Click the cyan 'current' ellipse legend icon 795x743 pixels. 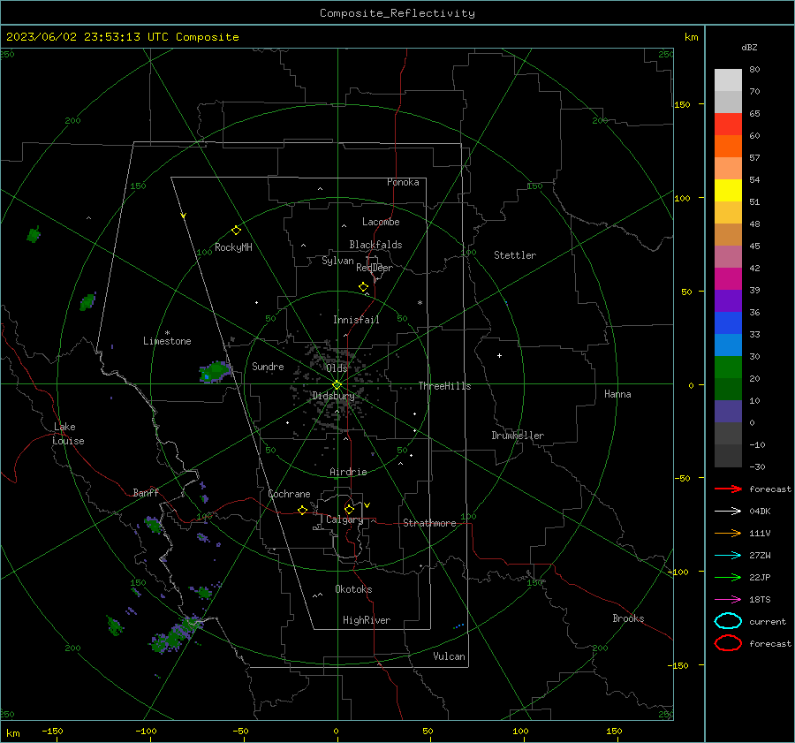pos(728,621)
